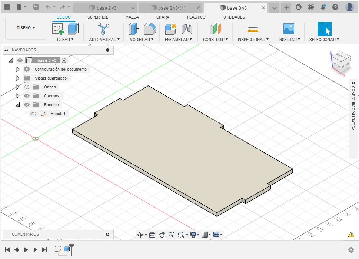Open the job status clock icon
The width and height of the screenshot is (359, 259).
311,7
